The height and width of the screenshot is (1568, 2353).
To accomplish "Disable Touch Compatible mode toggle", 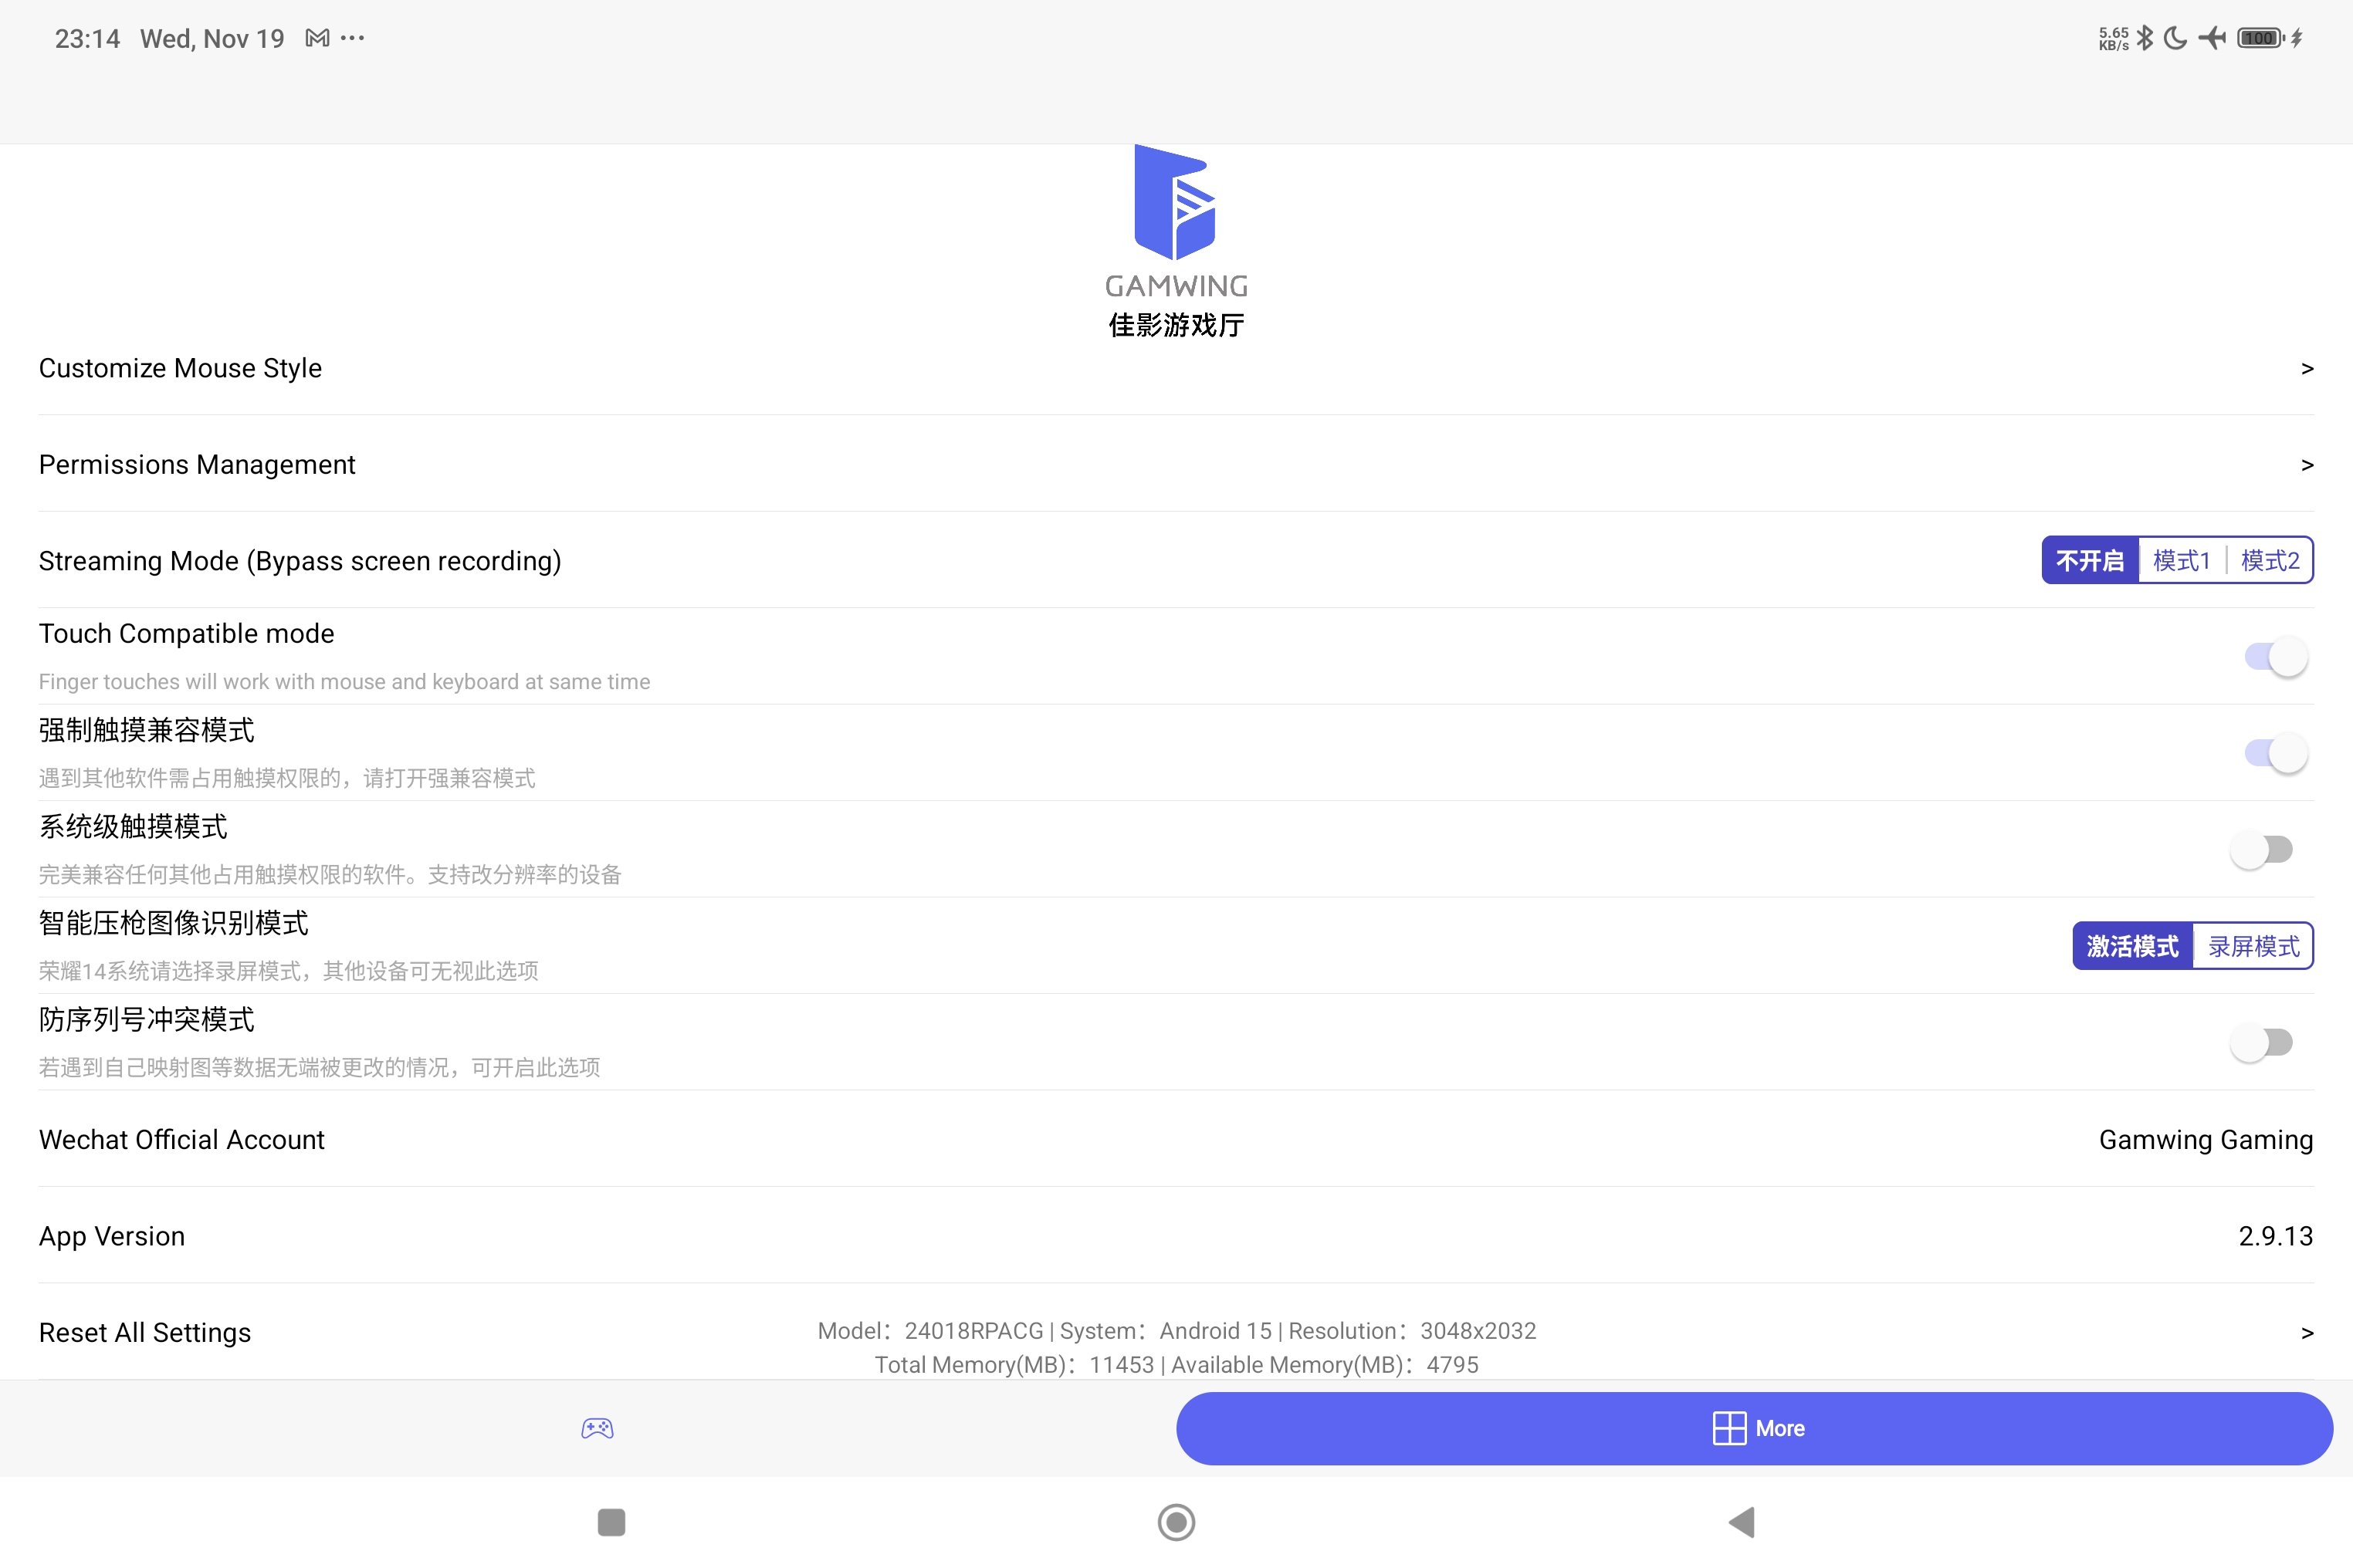I will coord(2276,656).
